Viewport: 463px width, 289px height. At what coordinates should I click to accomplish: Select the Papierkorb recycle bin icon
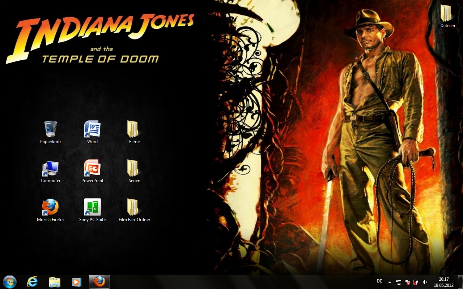pyautogui.click(x=50, y=129)
